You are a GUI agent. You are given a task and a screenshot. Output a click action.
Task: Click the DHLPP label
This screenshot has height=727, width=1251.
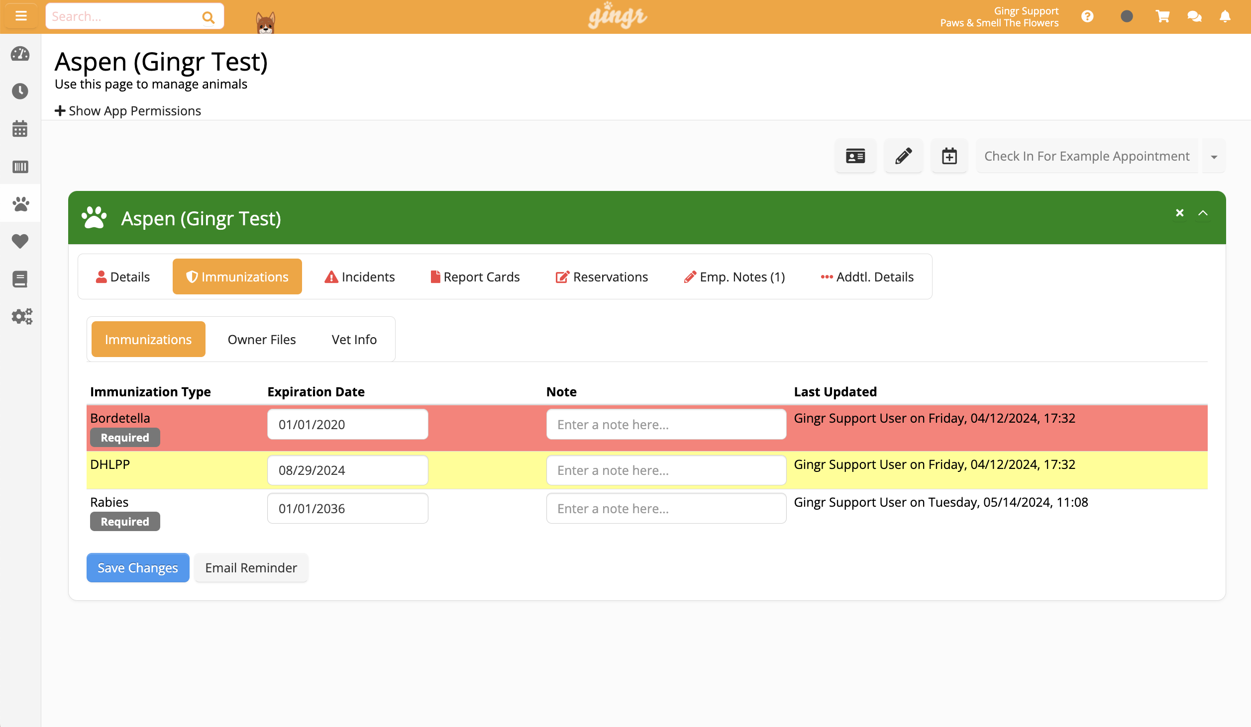coord(110,464)
